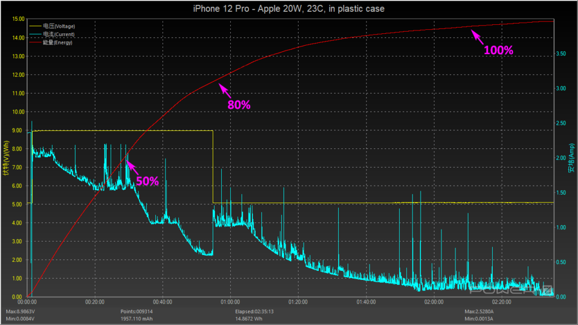Click the 02:00:00 time axis label
Viewport: 578px width, 325px height.
point(434,302)
